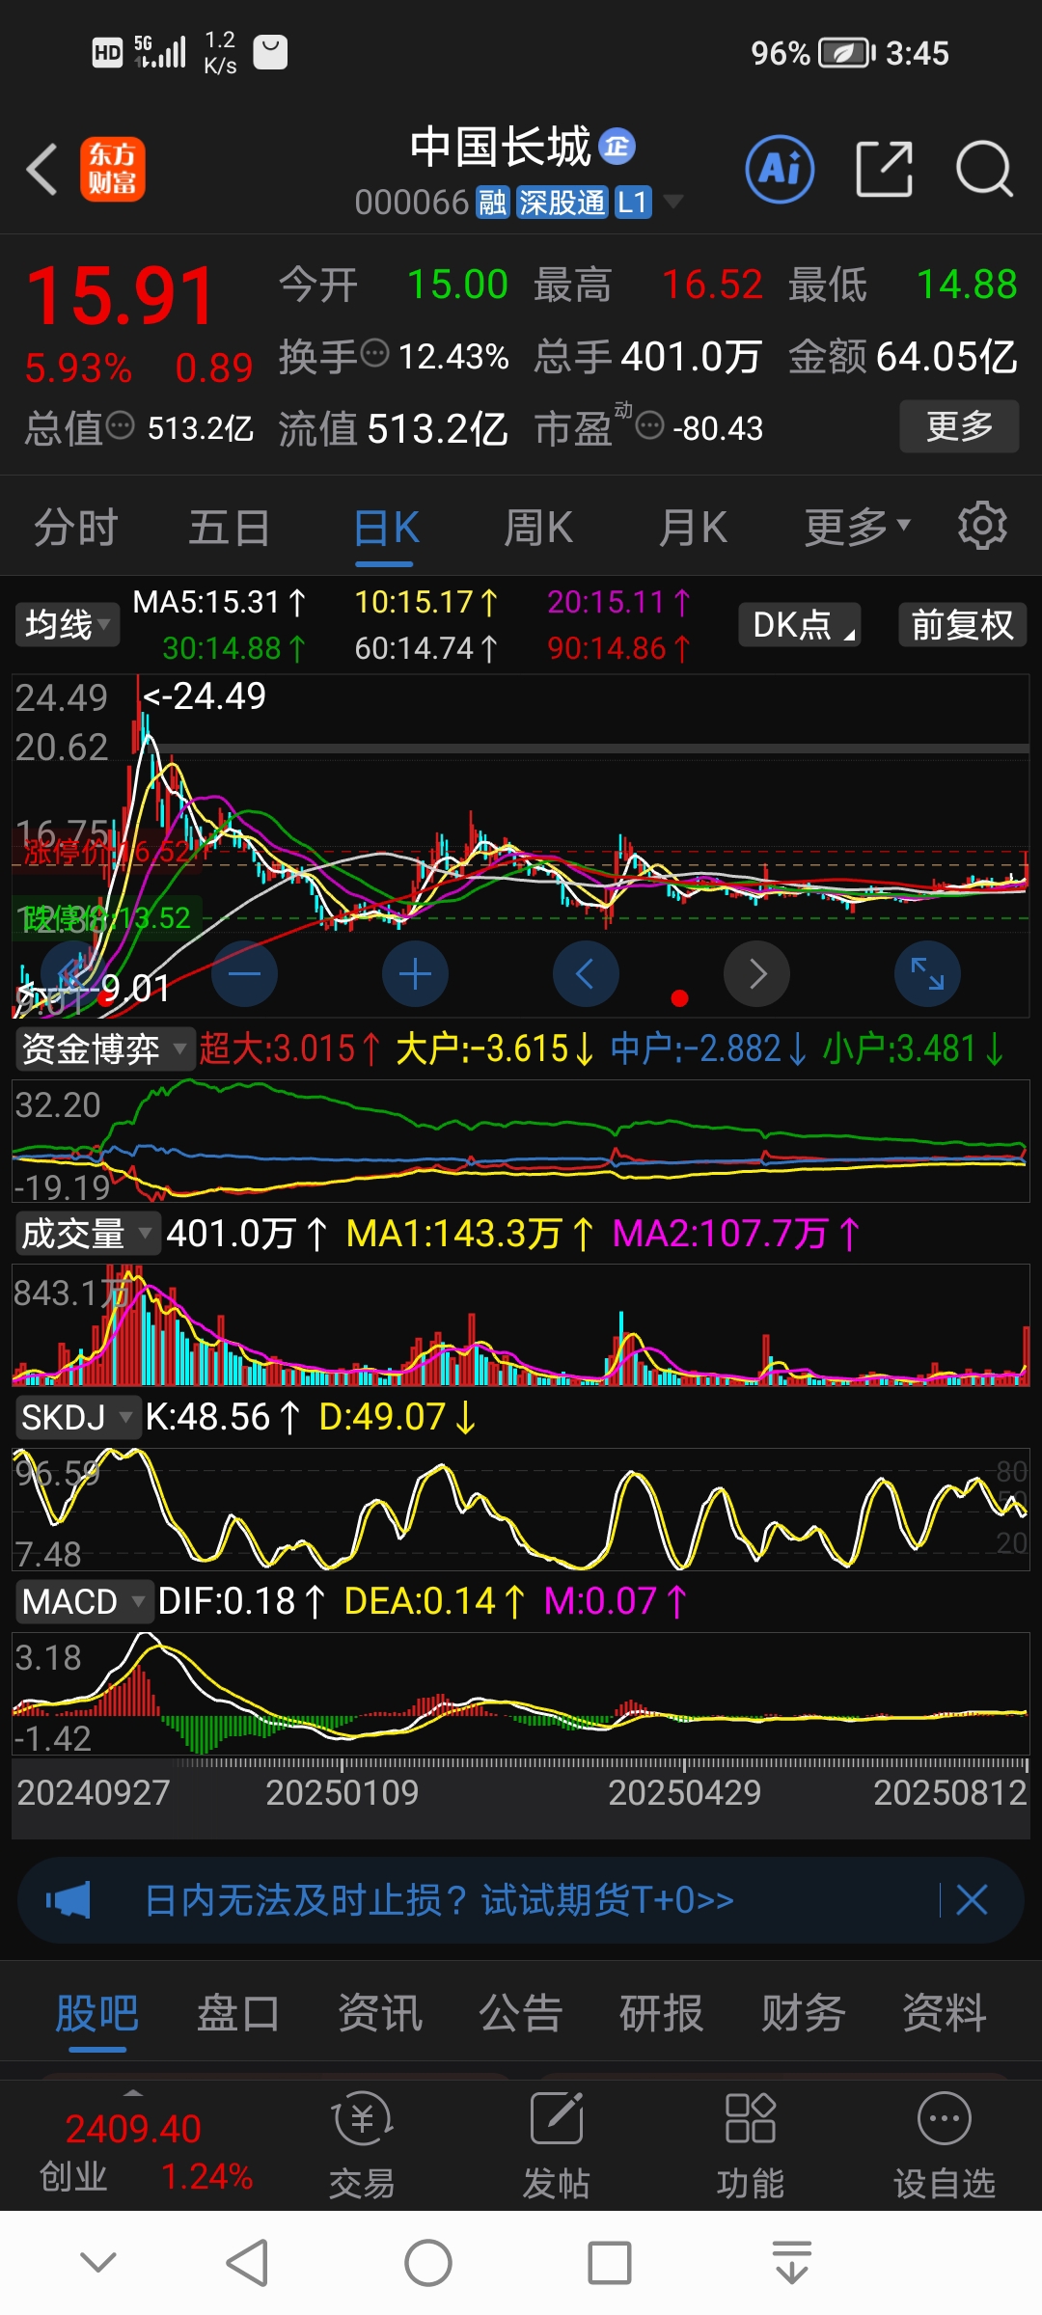Tap 更多 button in quote panel
The height and width of the screenshot is (2315, 1042).
coord(959,425)
